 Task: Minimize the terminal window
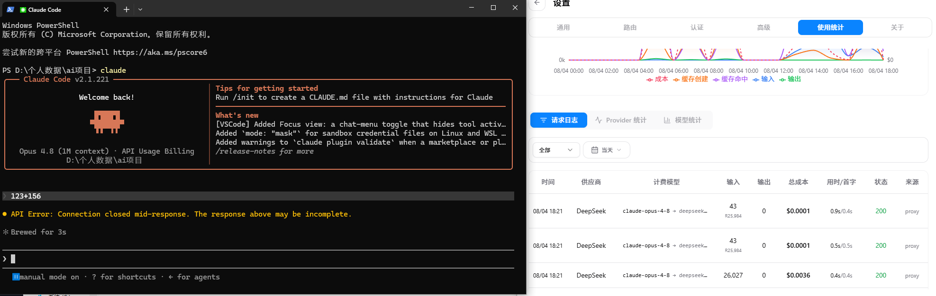[472, 8]
